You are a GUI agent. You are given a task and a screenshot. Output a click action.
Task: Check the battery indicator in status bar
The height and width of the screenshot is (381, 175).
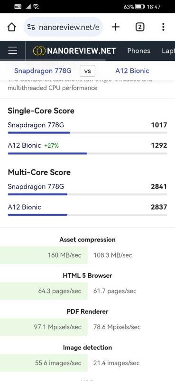(x=140, y=7)
